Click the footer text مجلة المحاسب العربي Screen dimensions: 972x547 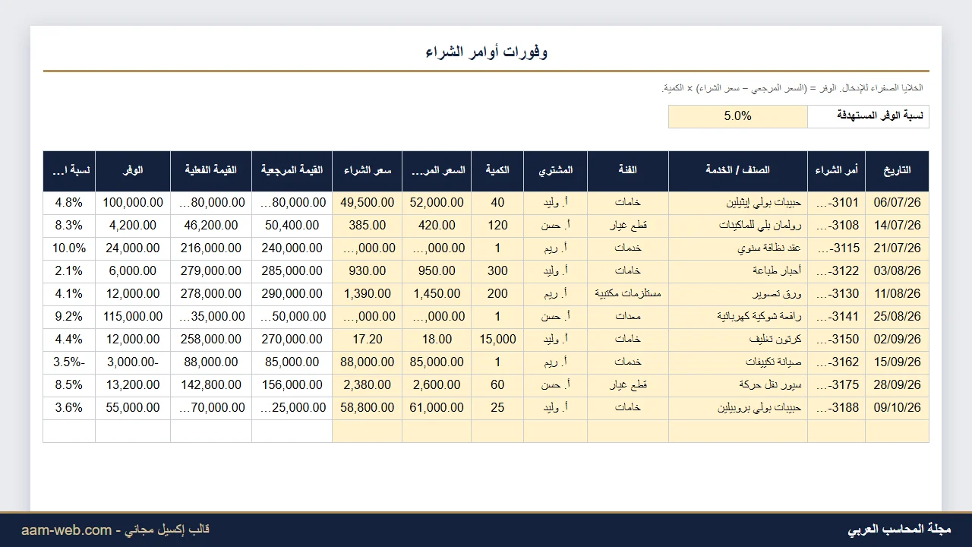[899, 530]
